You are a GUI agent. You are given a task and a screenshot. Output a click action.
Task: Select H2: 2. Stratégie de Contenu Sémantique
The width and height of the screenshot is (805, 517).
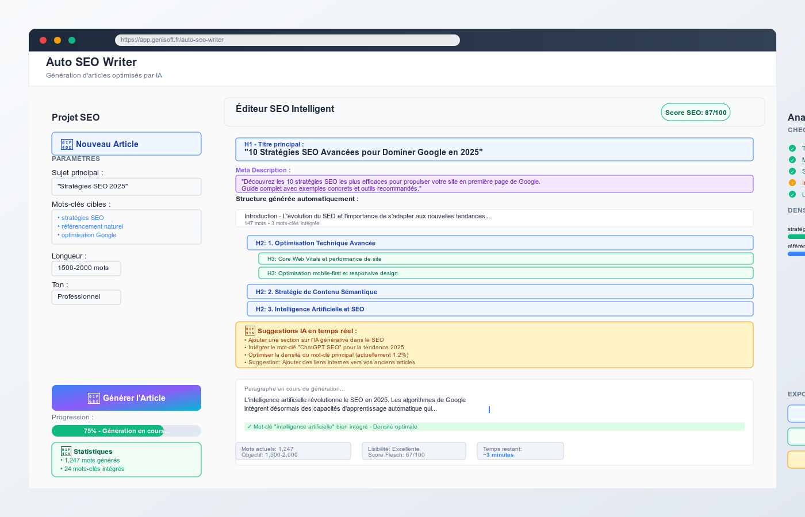(x=500, y=292)
